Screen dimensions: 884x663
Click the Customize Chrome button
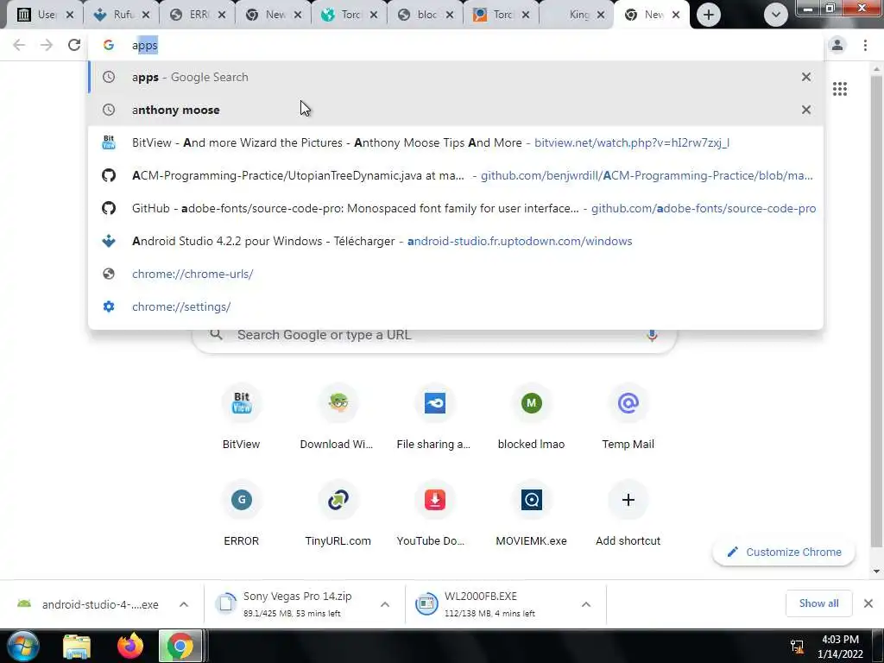pyautogui.click(x=784, y=552)
